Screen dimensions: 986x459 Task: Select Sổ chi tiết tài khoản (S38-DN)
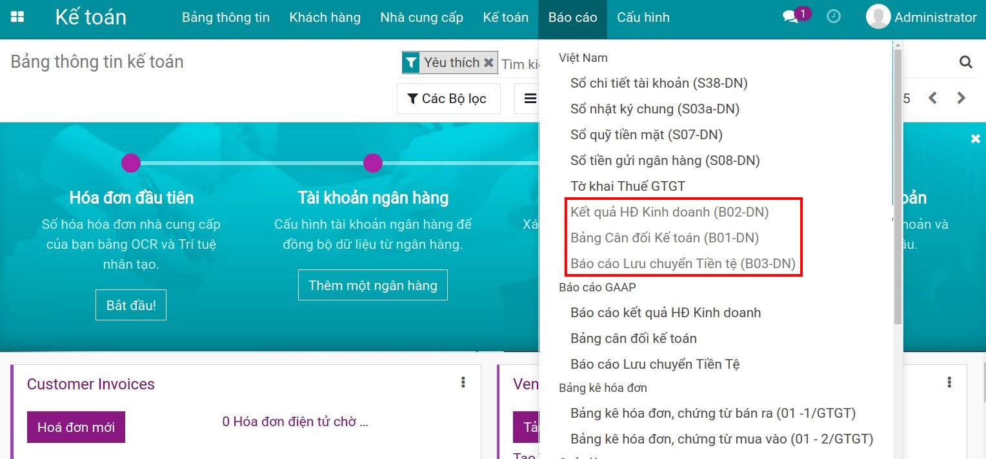pyautogui.click(x=659, y=83)
